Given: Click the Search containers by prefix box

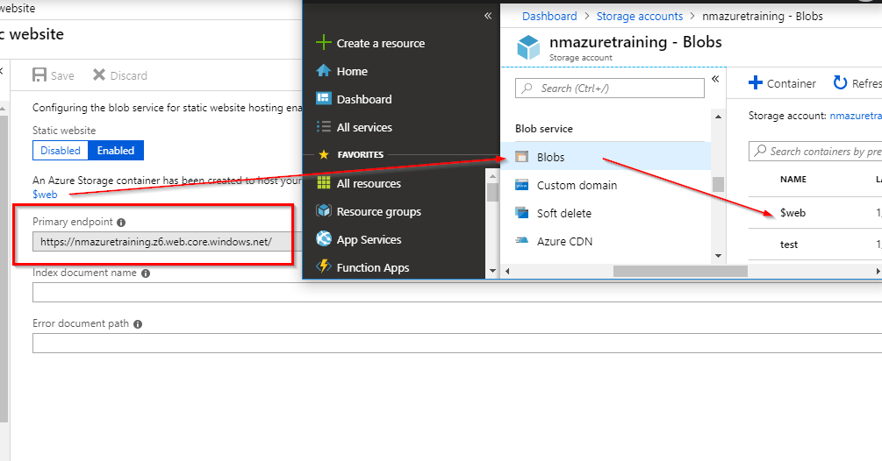Looking at the screenshot, I should point(821,152).
